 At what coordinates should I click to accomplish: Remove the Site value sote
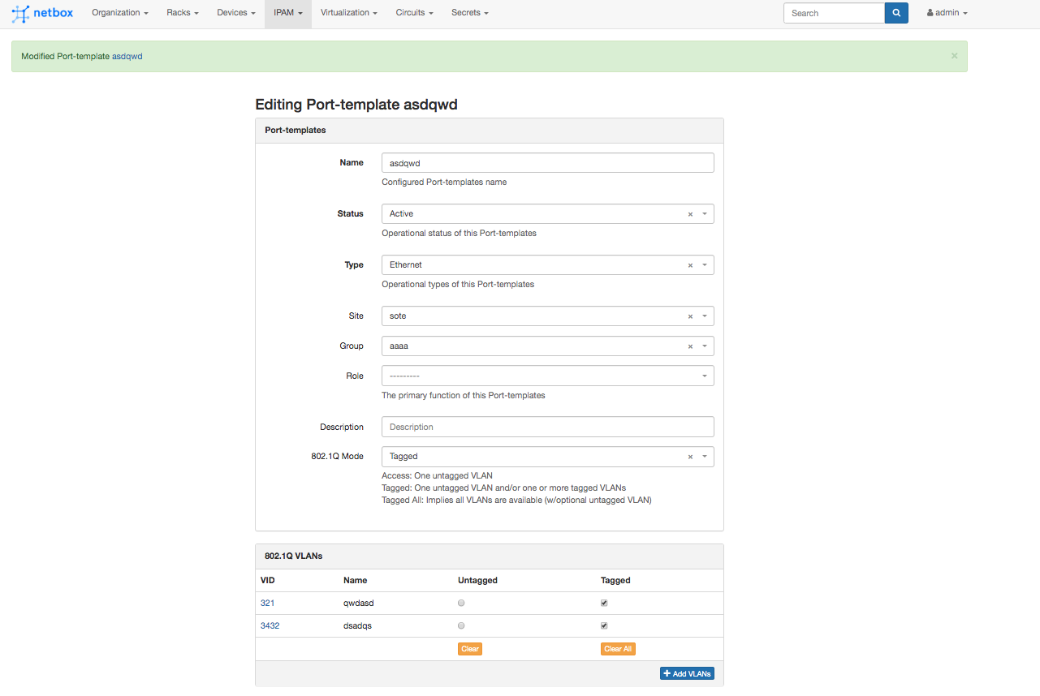(x=690, y=316)
